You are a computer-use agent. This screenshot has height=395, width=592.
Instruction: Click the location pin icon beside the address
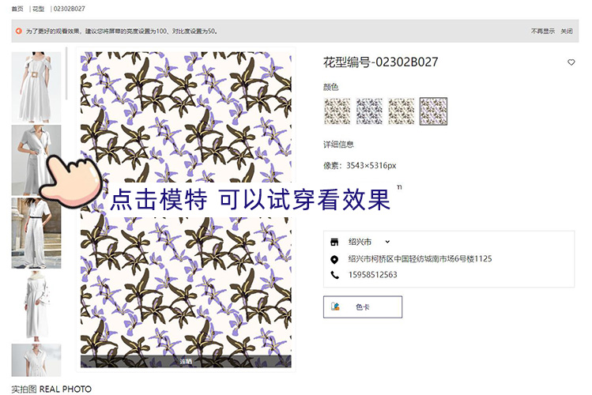[334, 259]
